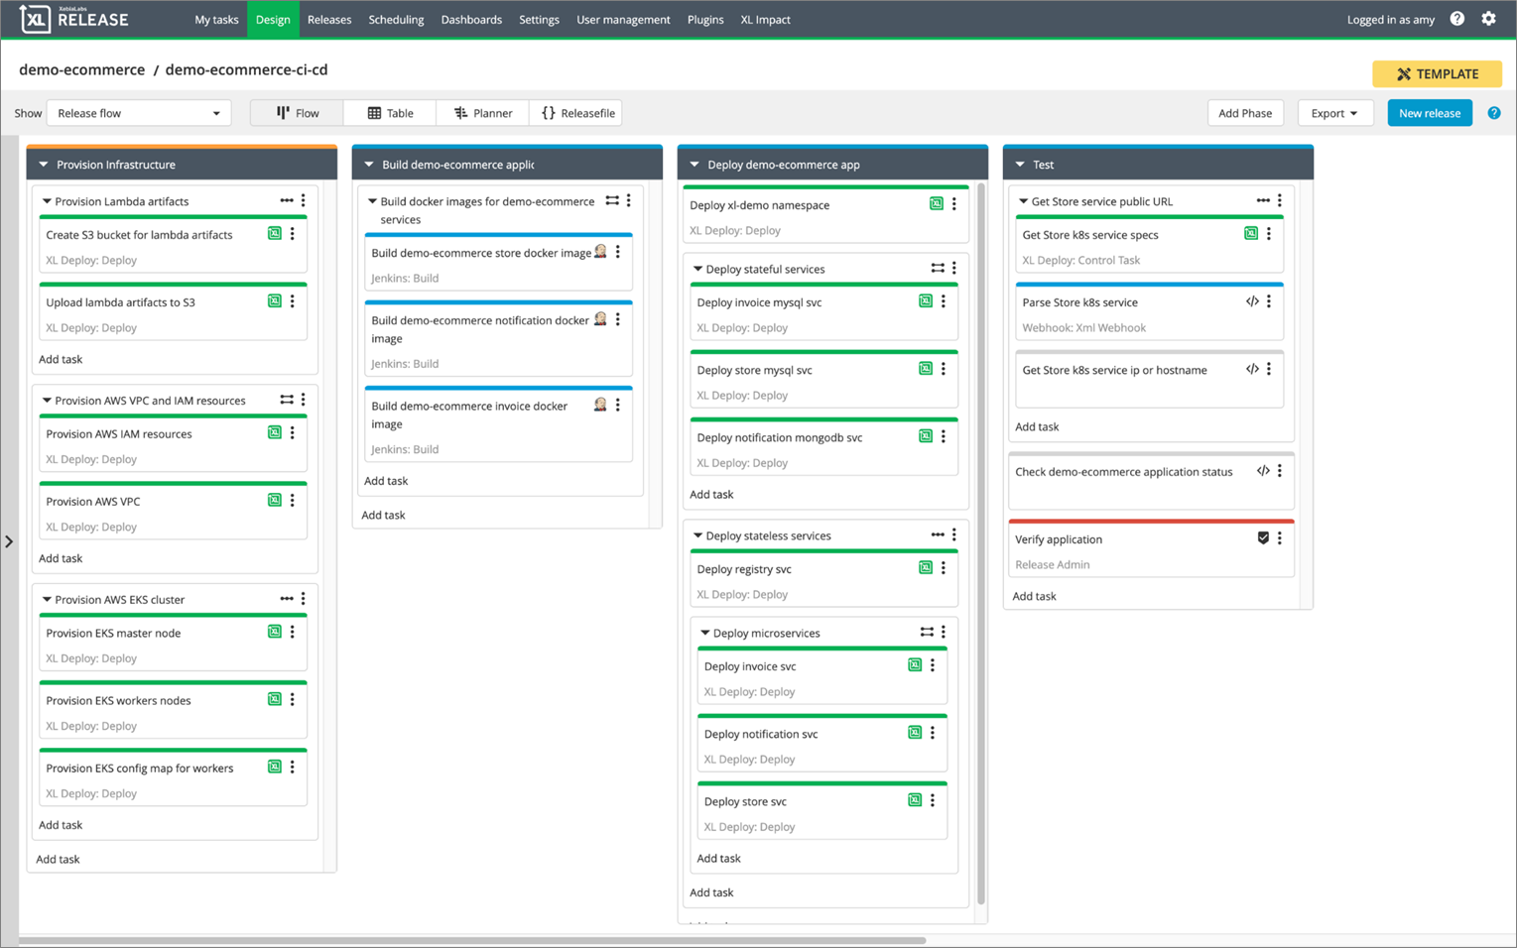The width and height of the screenshot is (1517, 948).
Task: Click the New release button
Action: pyautogui.click(x=1429, y=113)
